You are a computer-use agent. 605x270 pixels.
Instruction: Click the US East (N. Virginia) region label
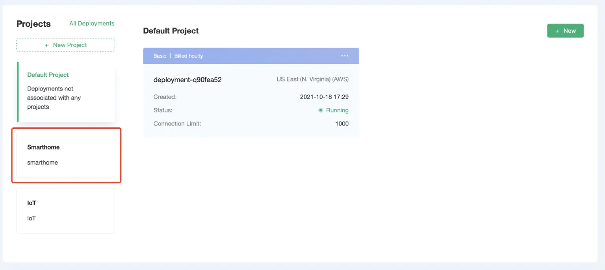click(x=312, y=79)
